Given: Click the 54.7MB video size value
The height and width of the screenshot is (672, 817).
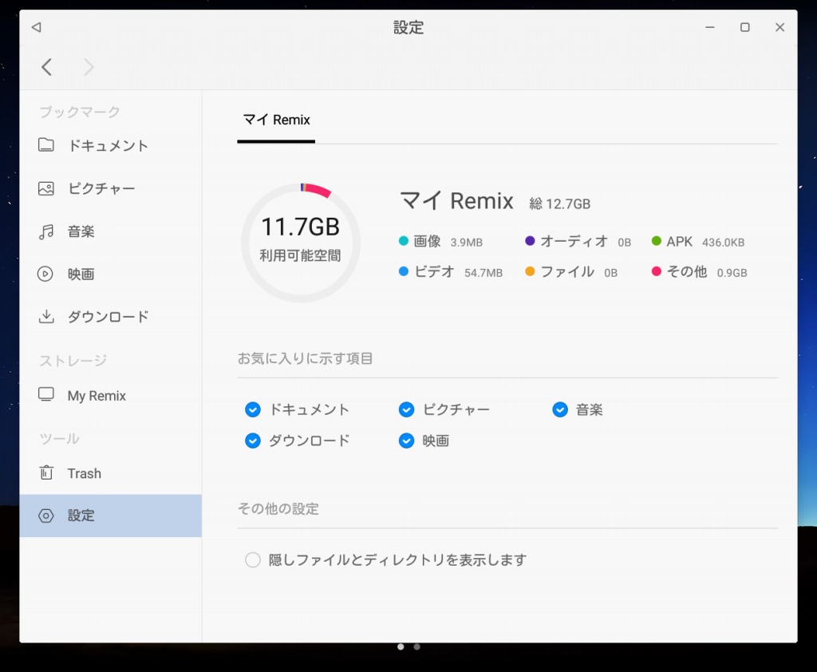Looking at the screenshot, I should pyautogui.click(x=483, y=273).
